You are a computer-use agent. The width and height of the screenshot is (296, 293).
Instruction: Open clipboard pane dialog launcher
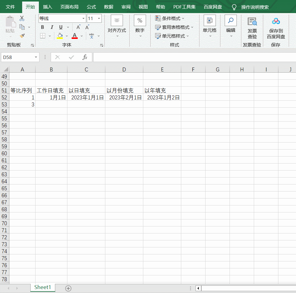point(32,45)
